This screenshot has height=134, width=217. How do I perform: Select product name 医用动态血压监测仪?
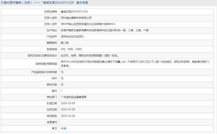click(x=72, y=37)
